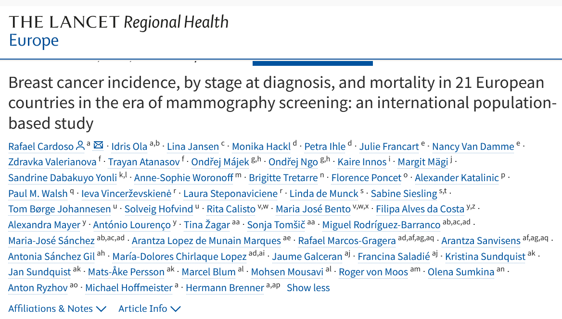Click author Nancy Van Damme
The image size is (562, 319).
473,147
